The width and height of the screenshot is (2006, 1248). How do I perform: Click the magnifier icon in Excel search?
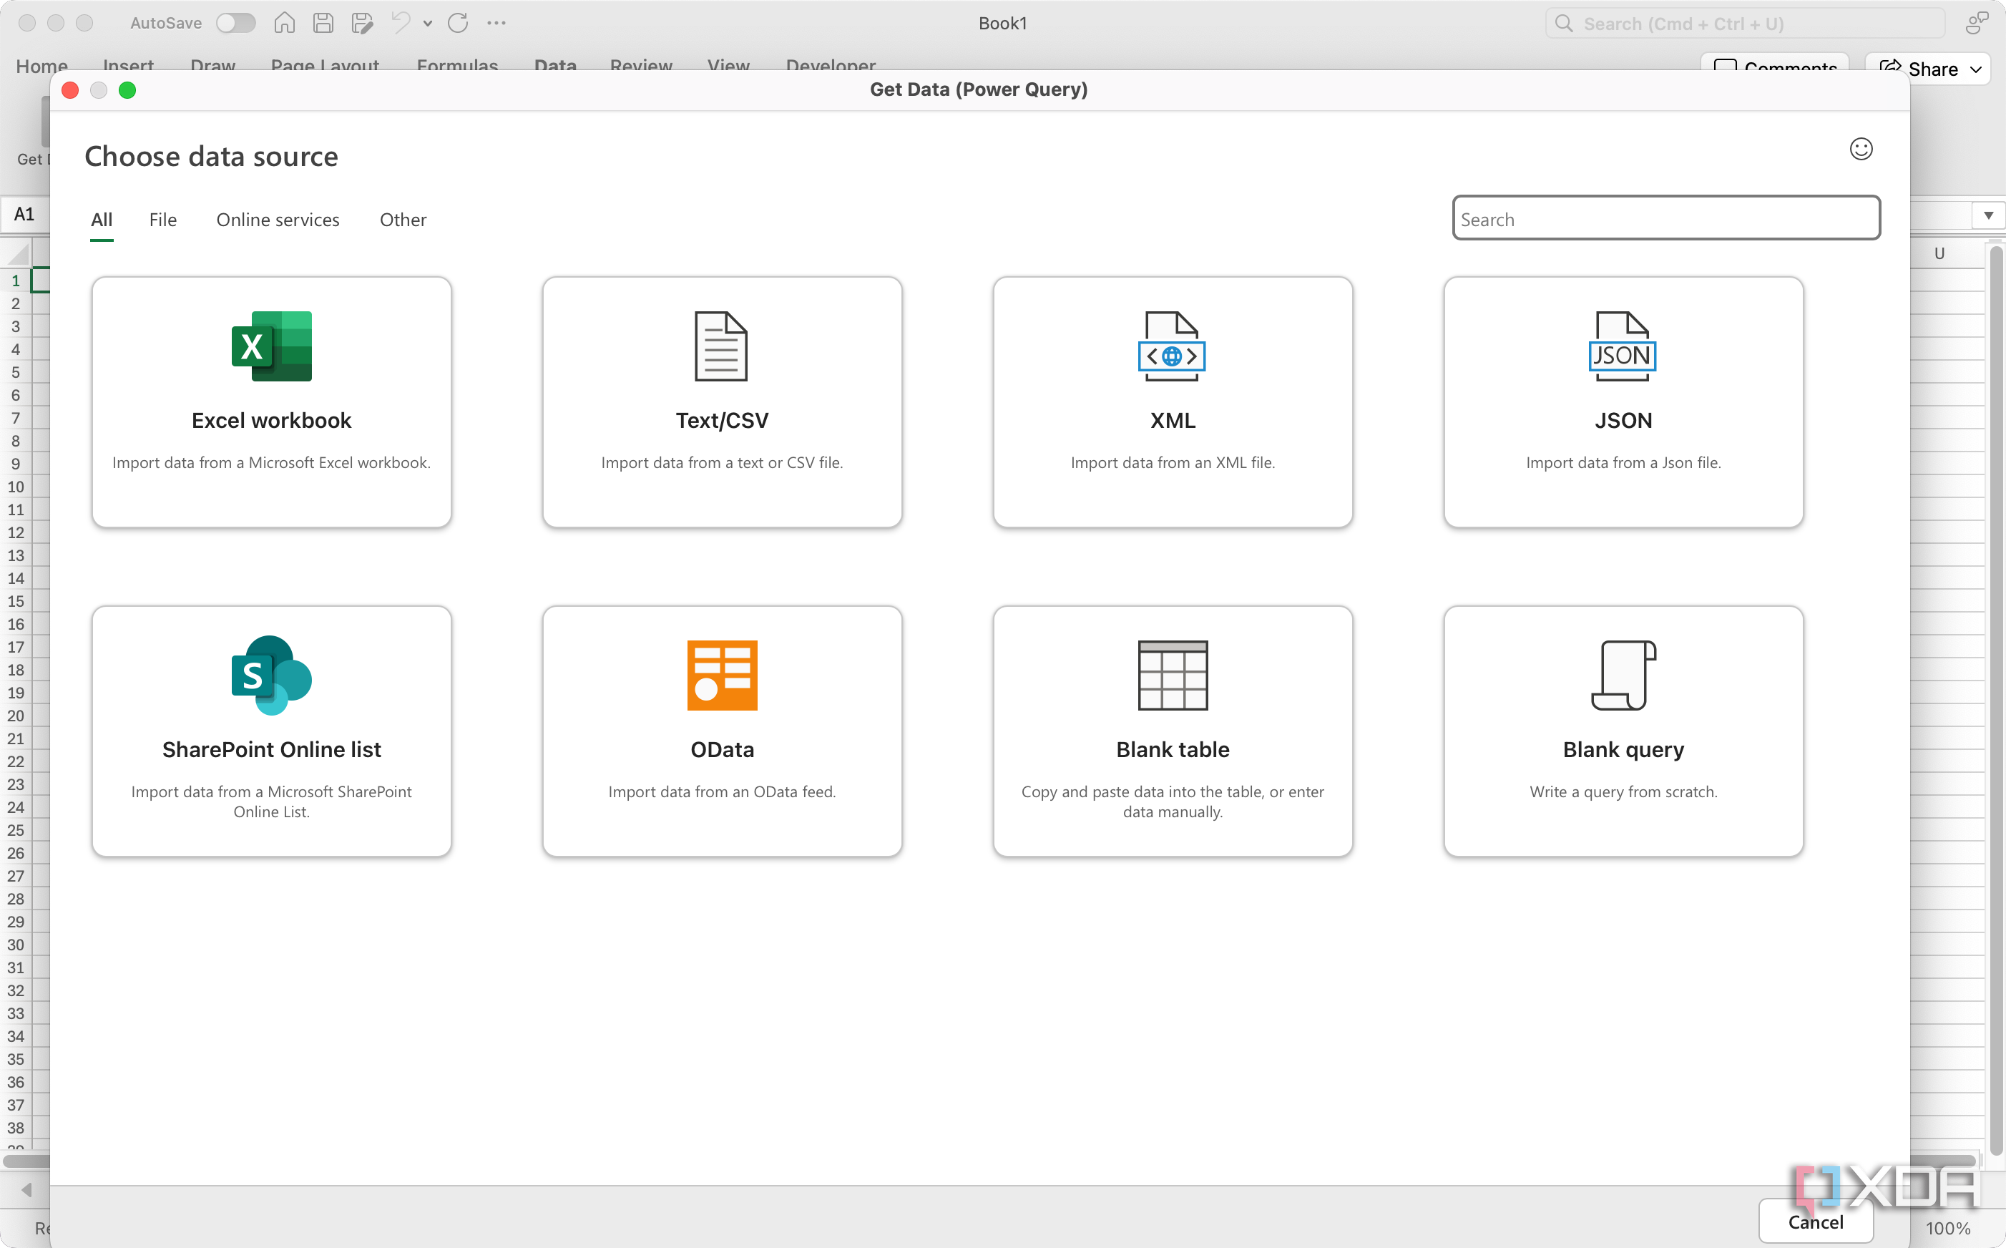pos(1564,23)
